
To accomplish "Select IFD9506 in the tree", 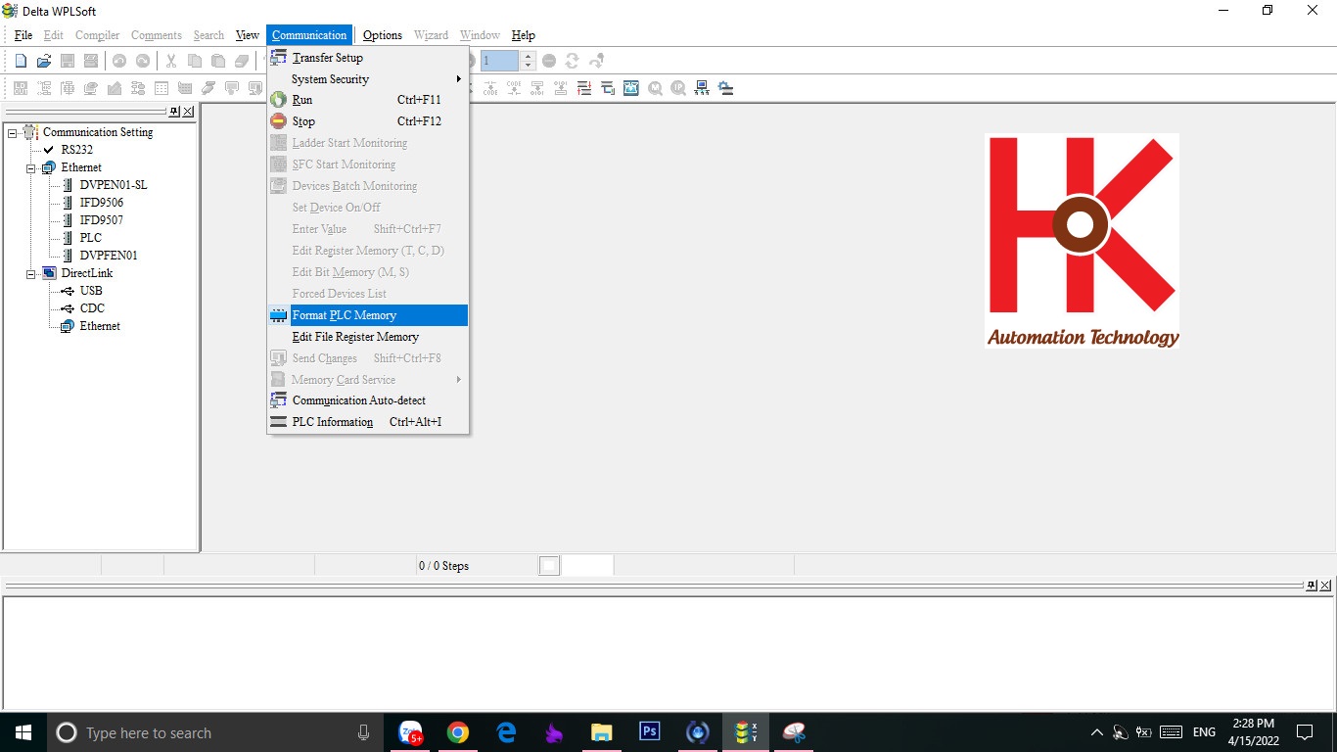I will (x=102, y=203).
